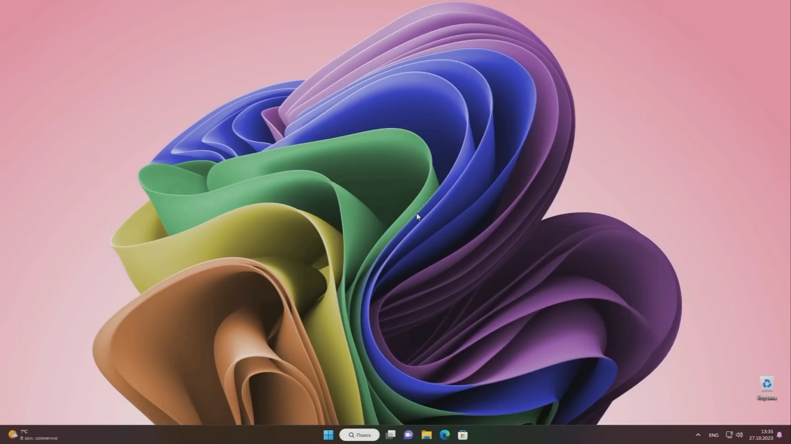Open the Windows Start menu

point(329,435)
